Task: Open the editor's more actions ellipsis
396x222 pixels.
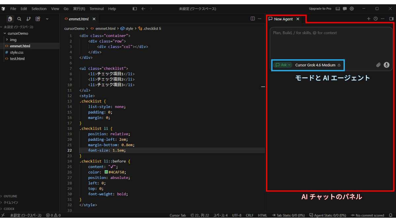Action: (x=259, y=19)
